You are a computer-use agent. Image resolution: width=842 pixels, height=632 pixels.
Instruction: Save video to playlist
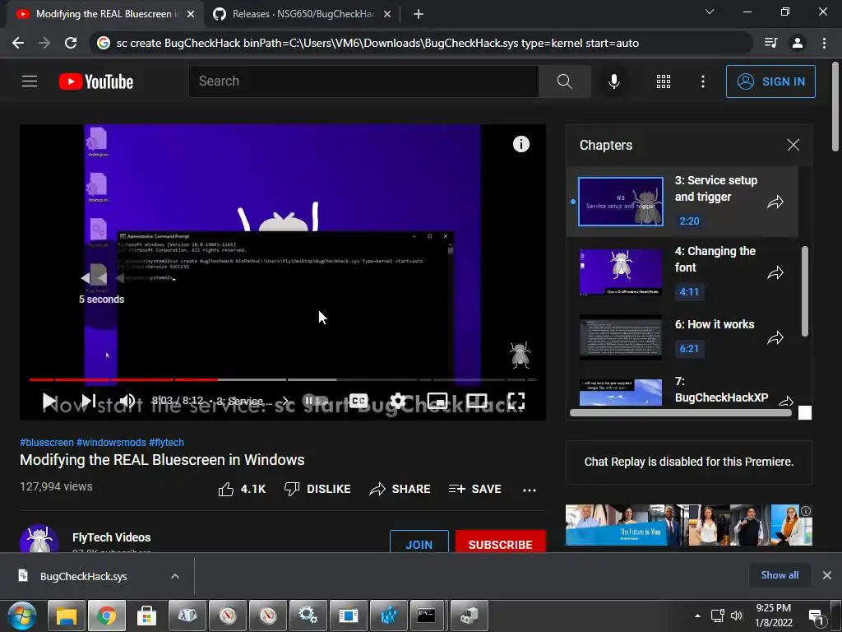475,489
